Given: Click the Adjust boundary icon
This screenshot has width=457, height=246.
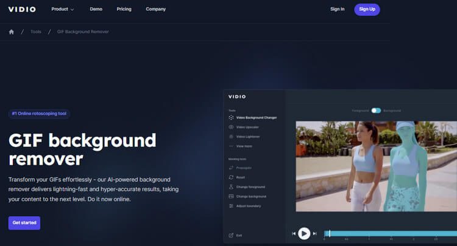Looking at the screenshot, I should coord(231,206).
